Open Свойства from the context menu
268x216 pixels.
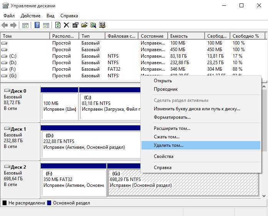(x=201, y=156)
